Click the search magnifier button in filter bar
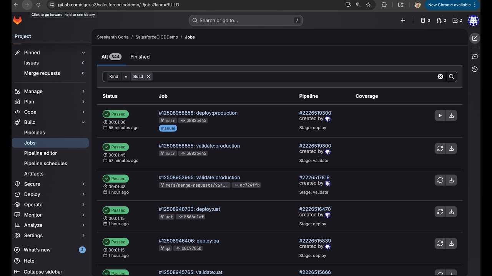The image size is (492, 276). (451, 76)
